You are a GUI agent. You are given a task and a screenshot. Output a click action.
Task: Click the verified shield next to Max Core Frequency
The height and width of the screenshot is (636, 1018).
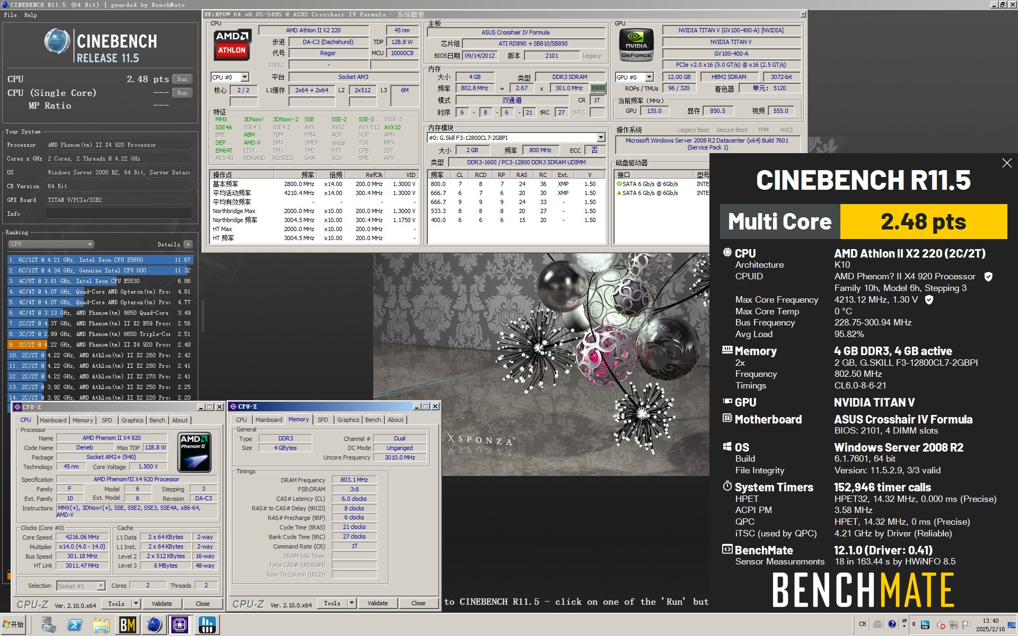click(x=929, y=299)
